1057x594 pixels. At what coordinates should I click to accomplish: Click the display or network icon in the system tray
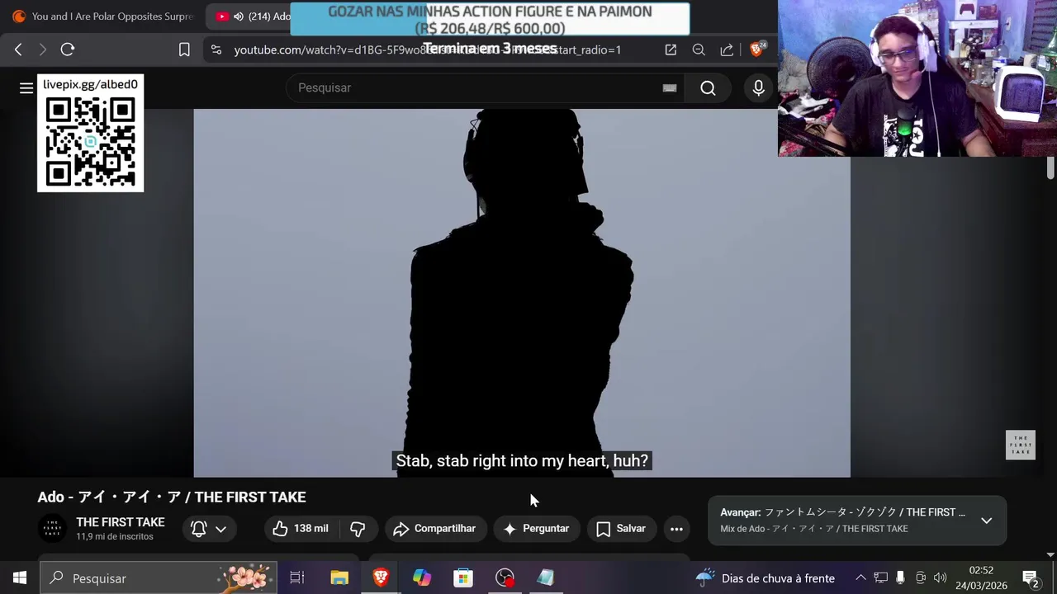click(880, 578)
